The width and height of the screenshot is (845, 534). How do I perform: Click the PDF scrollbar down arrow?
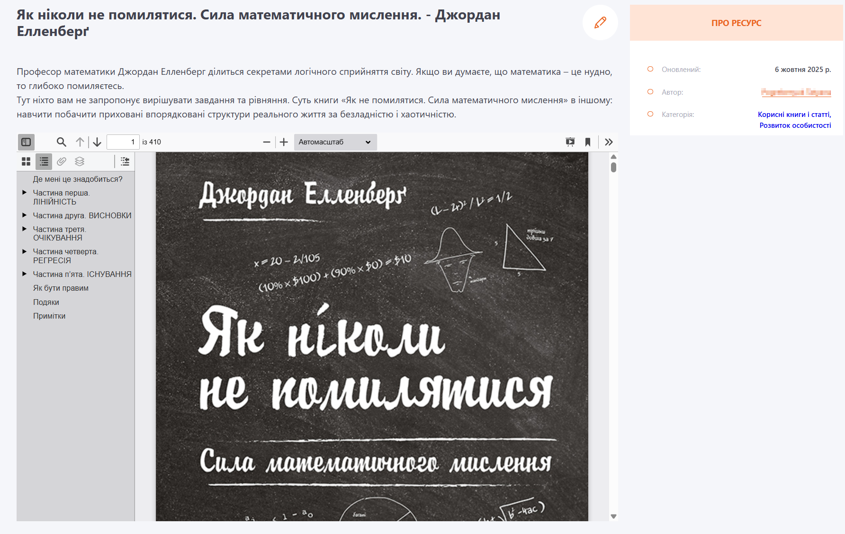613,516
